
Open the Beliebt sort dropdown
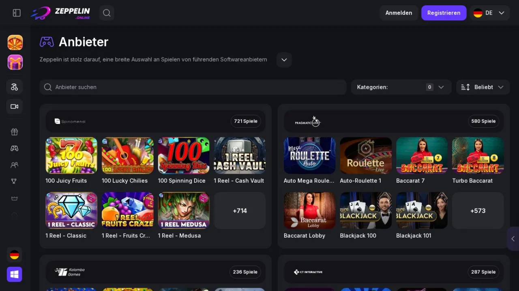click(483, 87)
